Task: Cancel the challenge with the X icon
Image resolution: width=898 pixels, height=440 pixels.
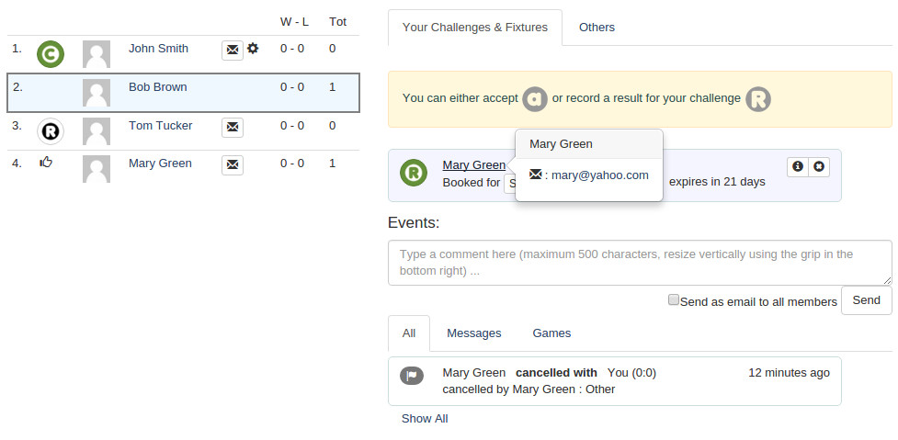Action: point(819,166)
